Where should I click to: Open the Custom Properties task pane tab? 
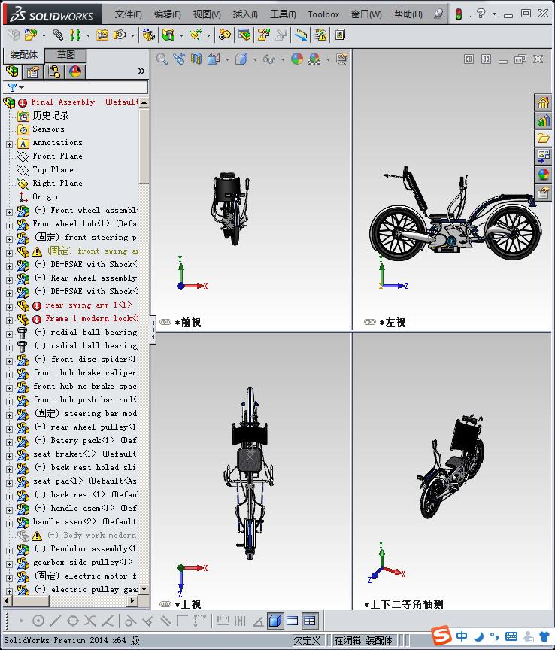pyautogui.click(x=544, y=192)
